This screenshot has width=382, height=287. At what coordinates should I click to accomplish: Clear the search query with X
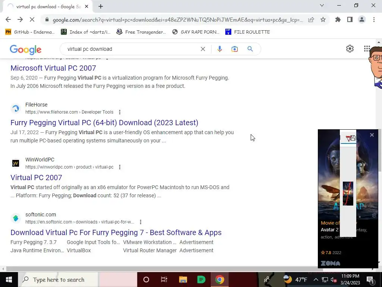[203, 49]
